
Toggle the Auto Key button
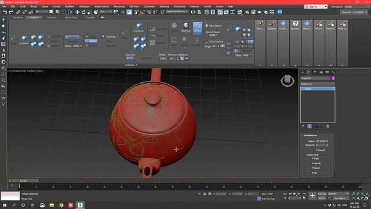click(322, 194)
